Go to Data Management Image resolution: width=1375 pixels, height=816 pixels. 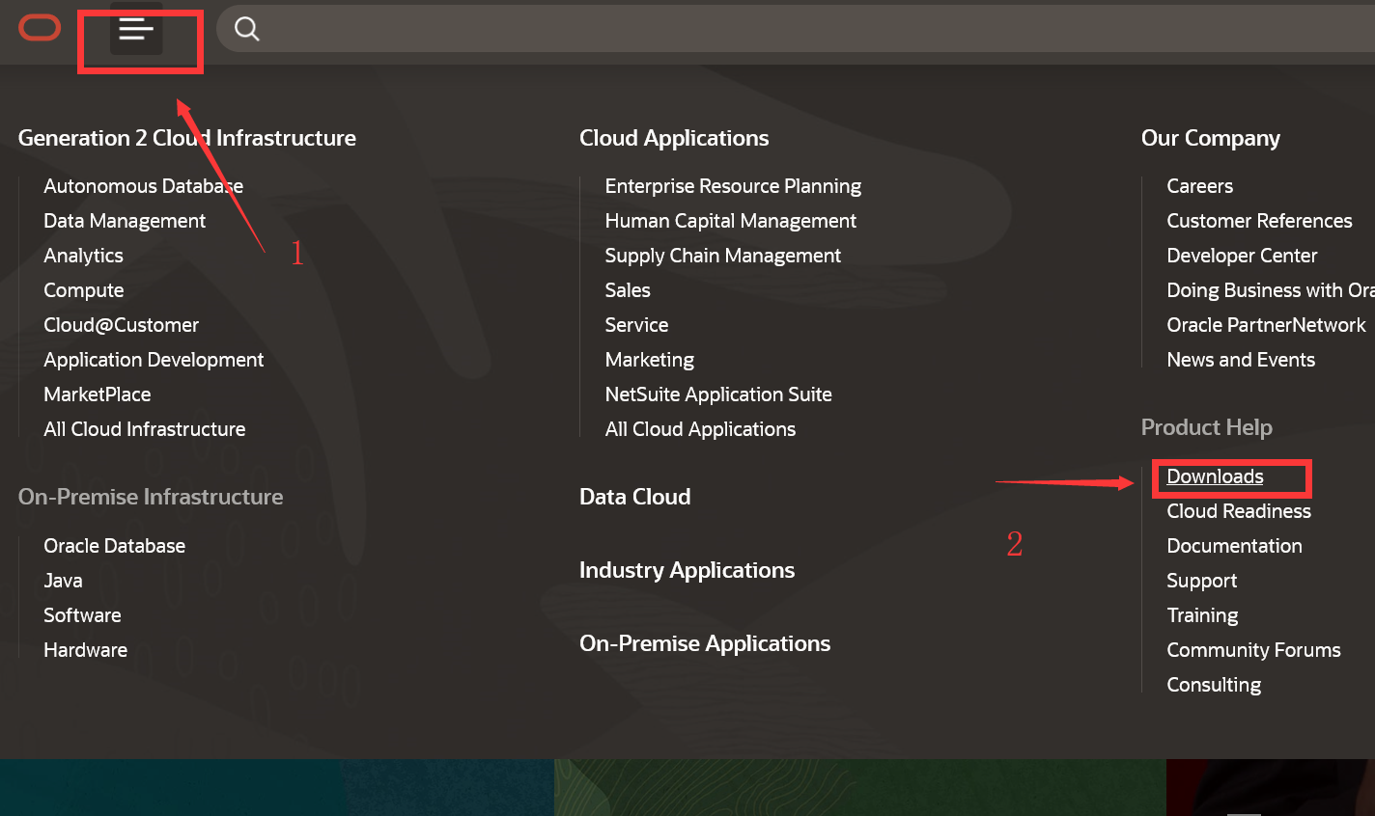tap(125, 221)
